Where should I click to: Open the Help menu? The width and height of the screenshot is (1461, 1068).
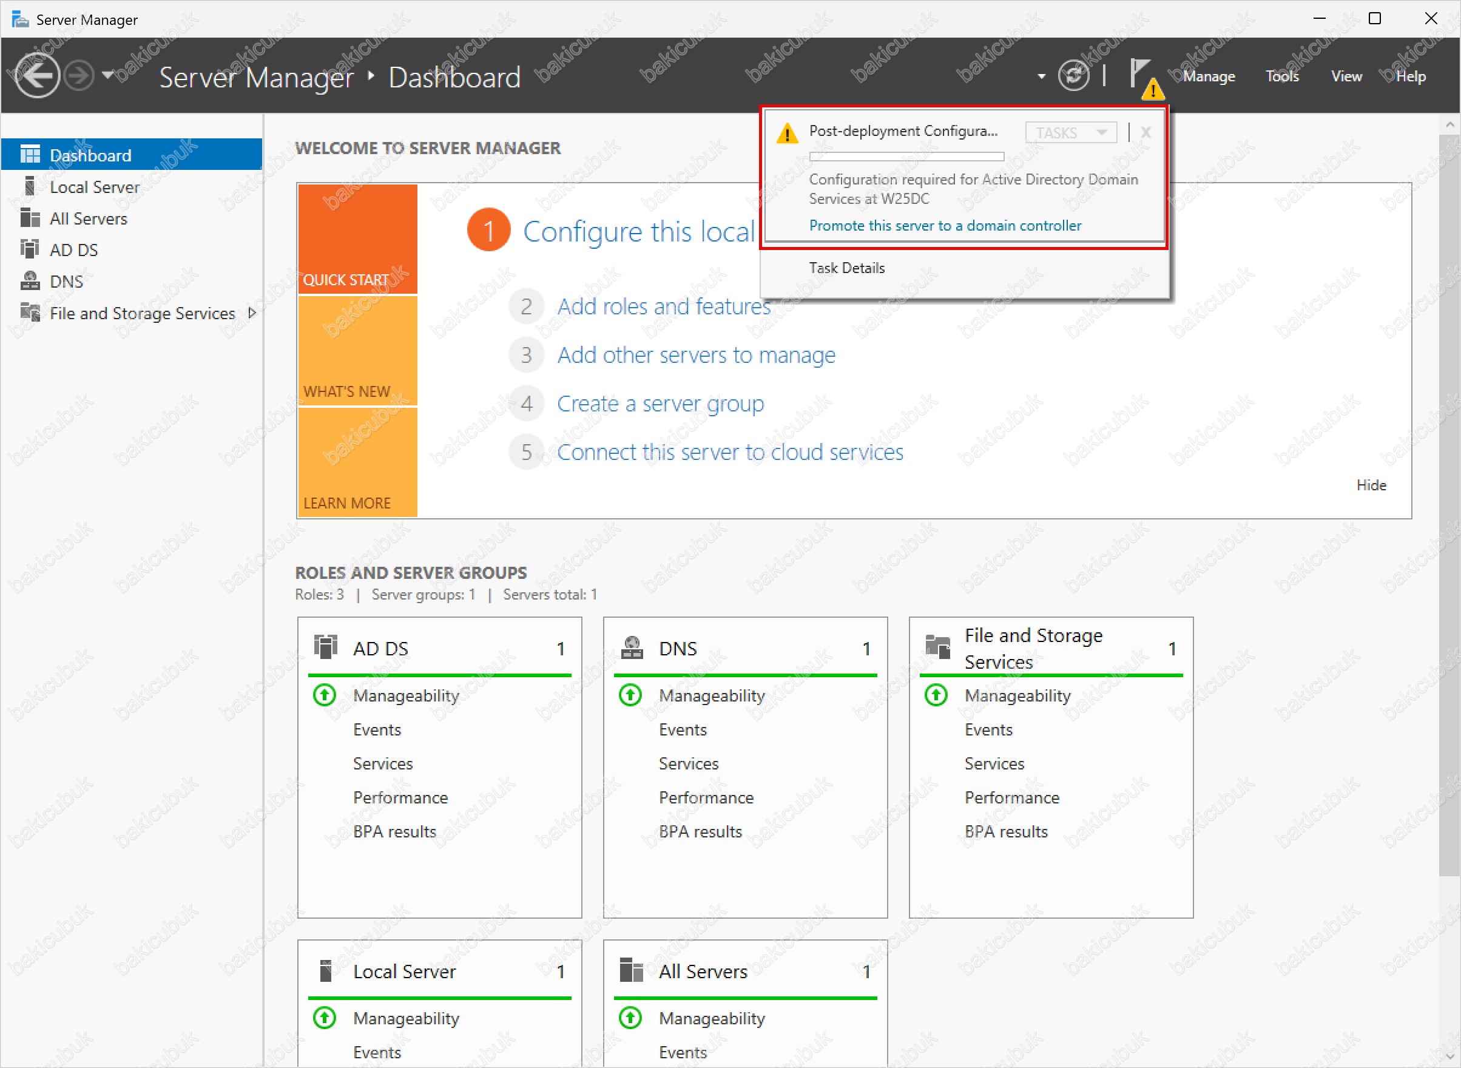coord(1411,76)
